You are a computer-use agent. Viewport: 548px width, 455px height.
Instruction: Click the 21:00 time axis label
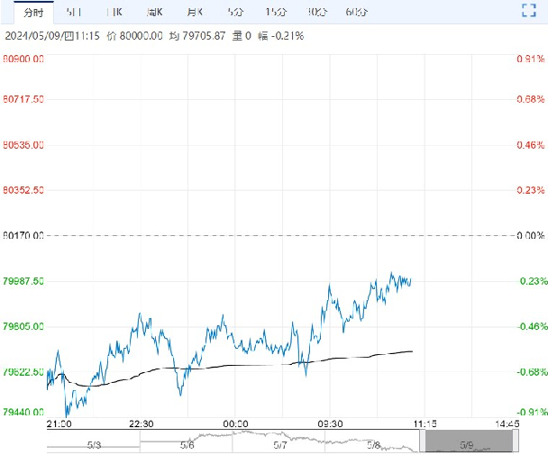point(59,423)
